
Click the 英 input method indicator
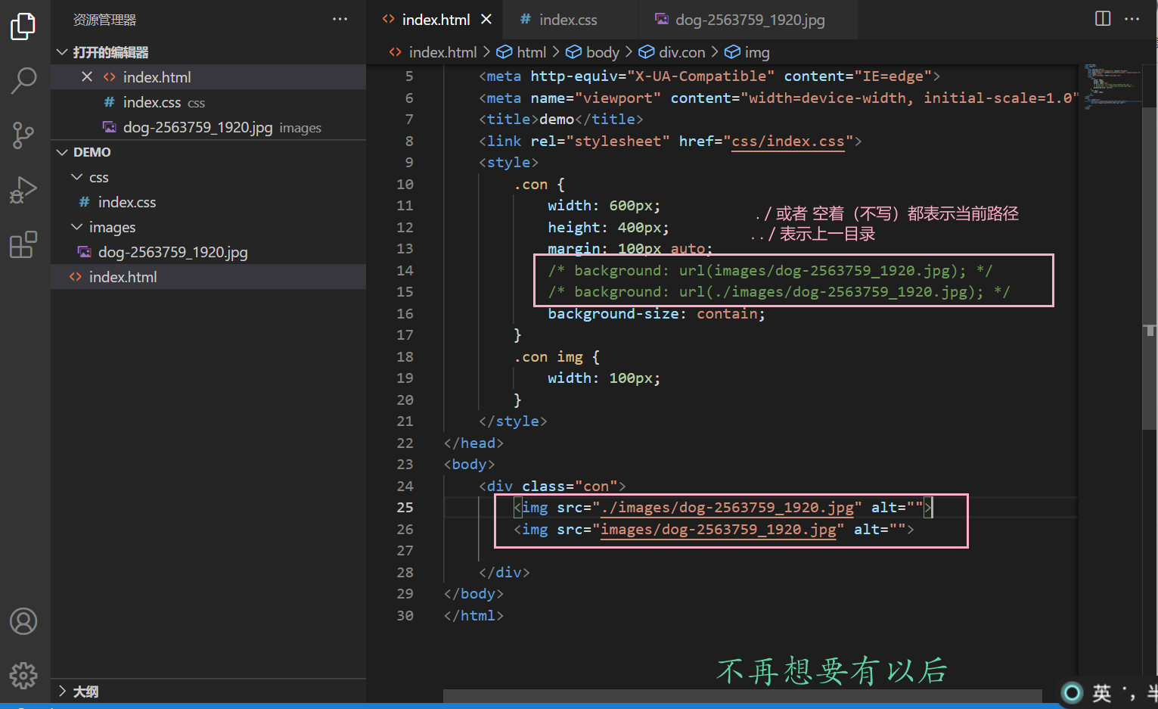(1101, 692)
